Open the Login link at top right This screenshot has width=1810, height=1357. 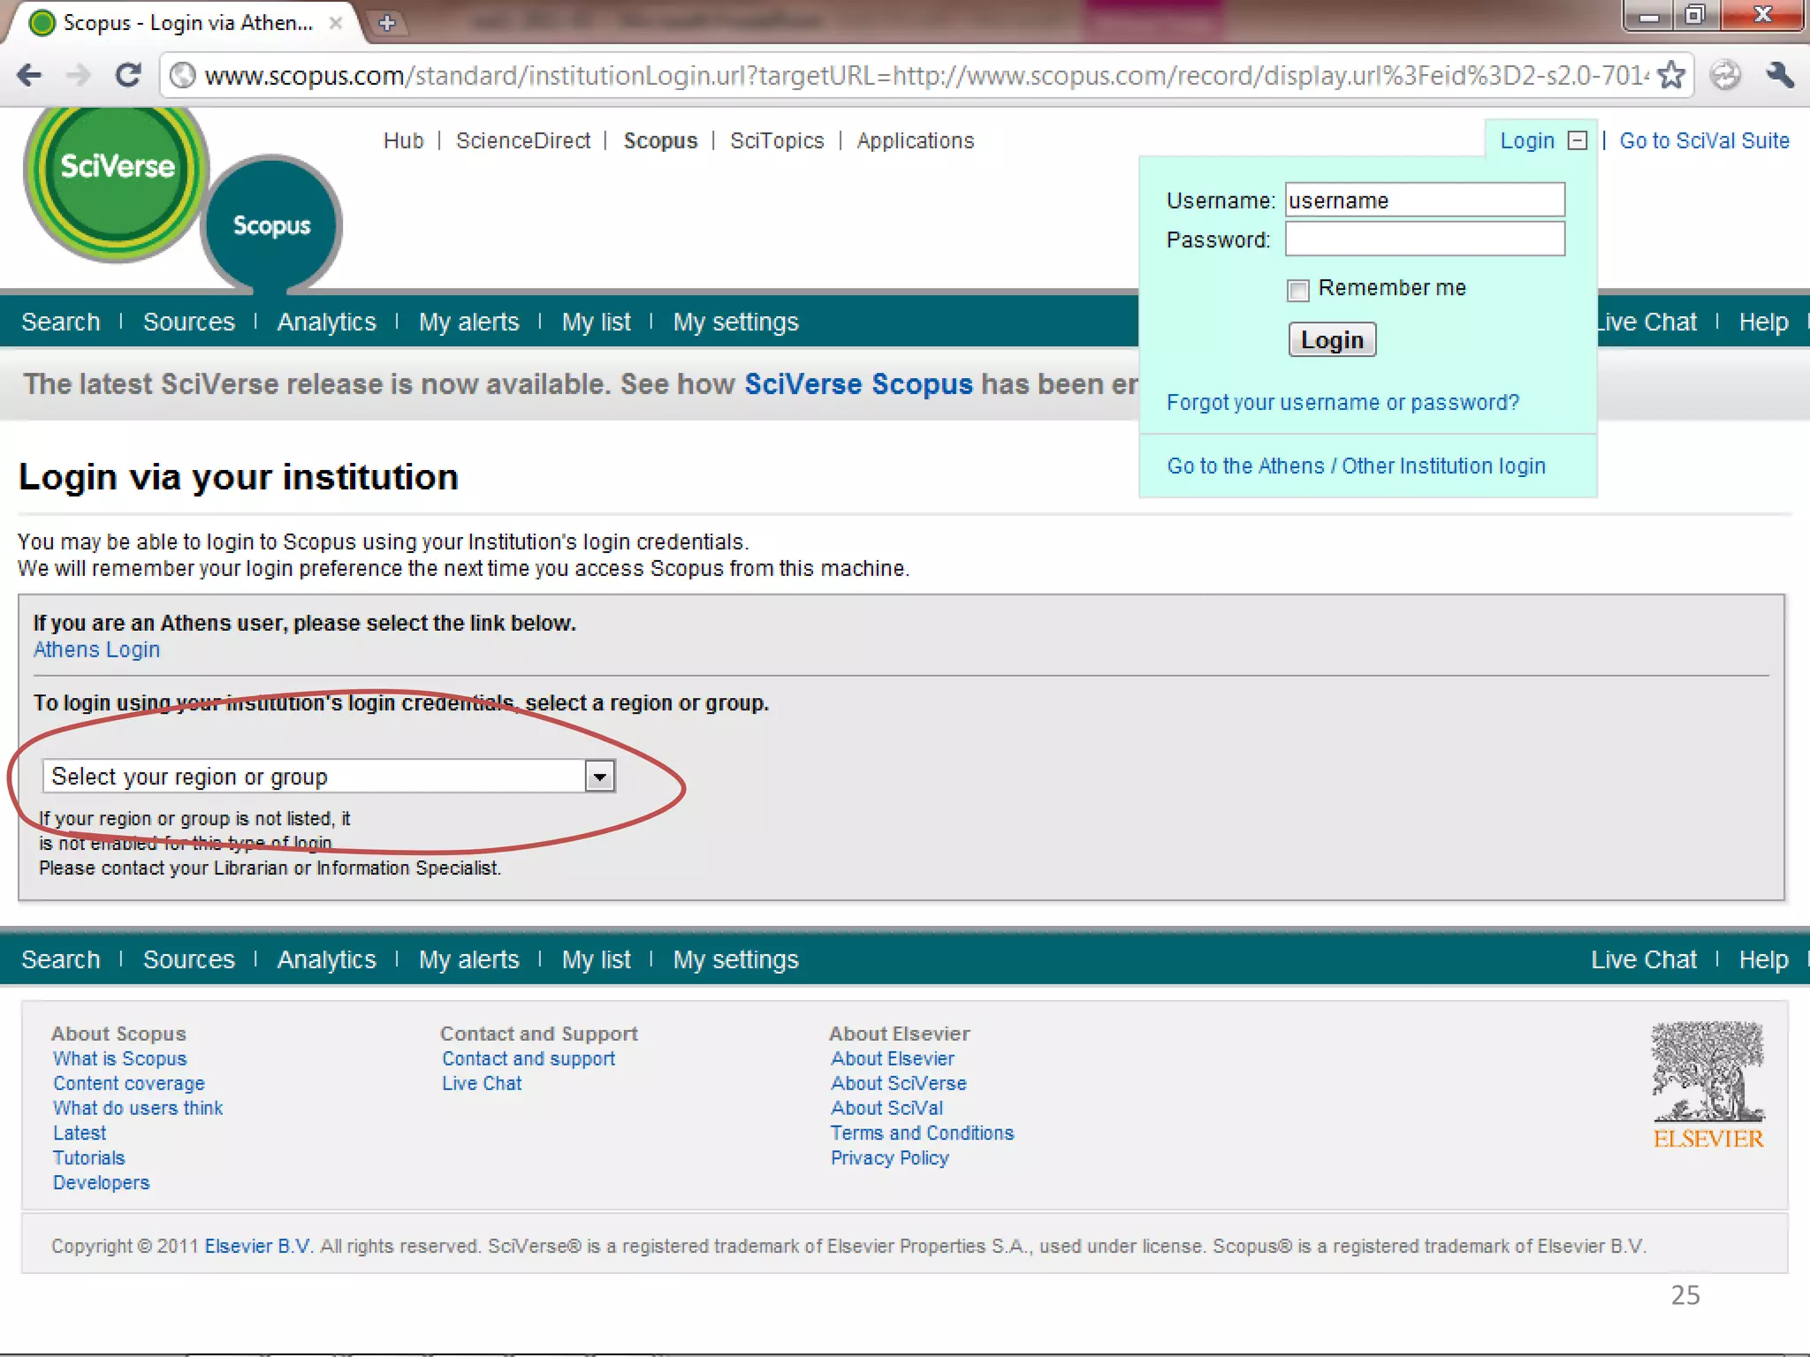click(x=1526, y=140)
